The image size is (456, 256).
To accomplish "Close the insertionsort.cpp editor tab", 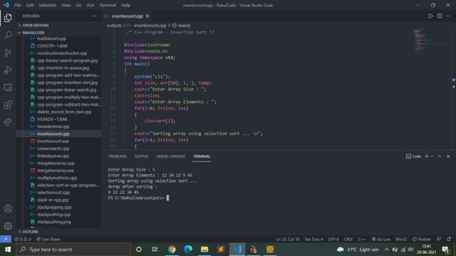I will click(148, 16).
